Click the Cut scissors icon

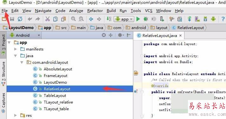pos(47,19)
